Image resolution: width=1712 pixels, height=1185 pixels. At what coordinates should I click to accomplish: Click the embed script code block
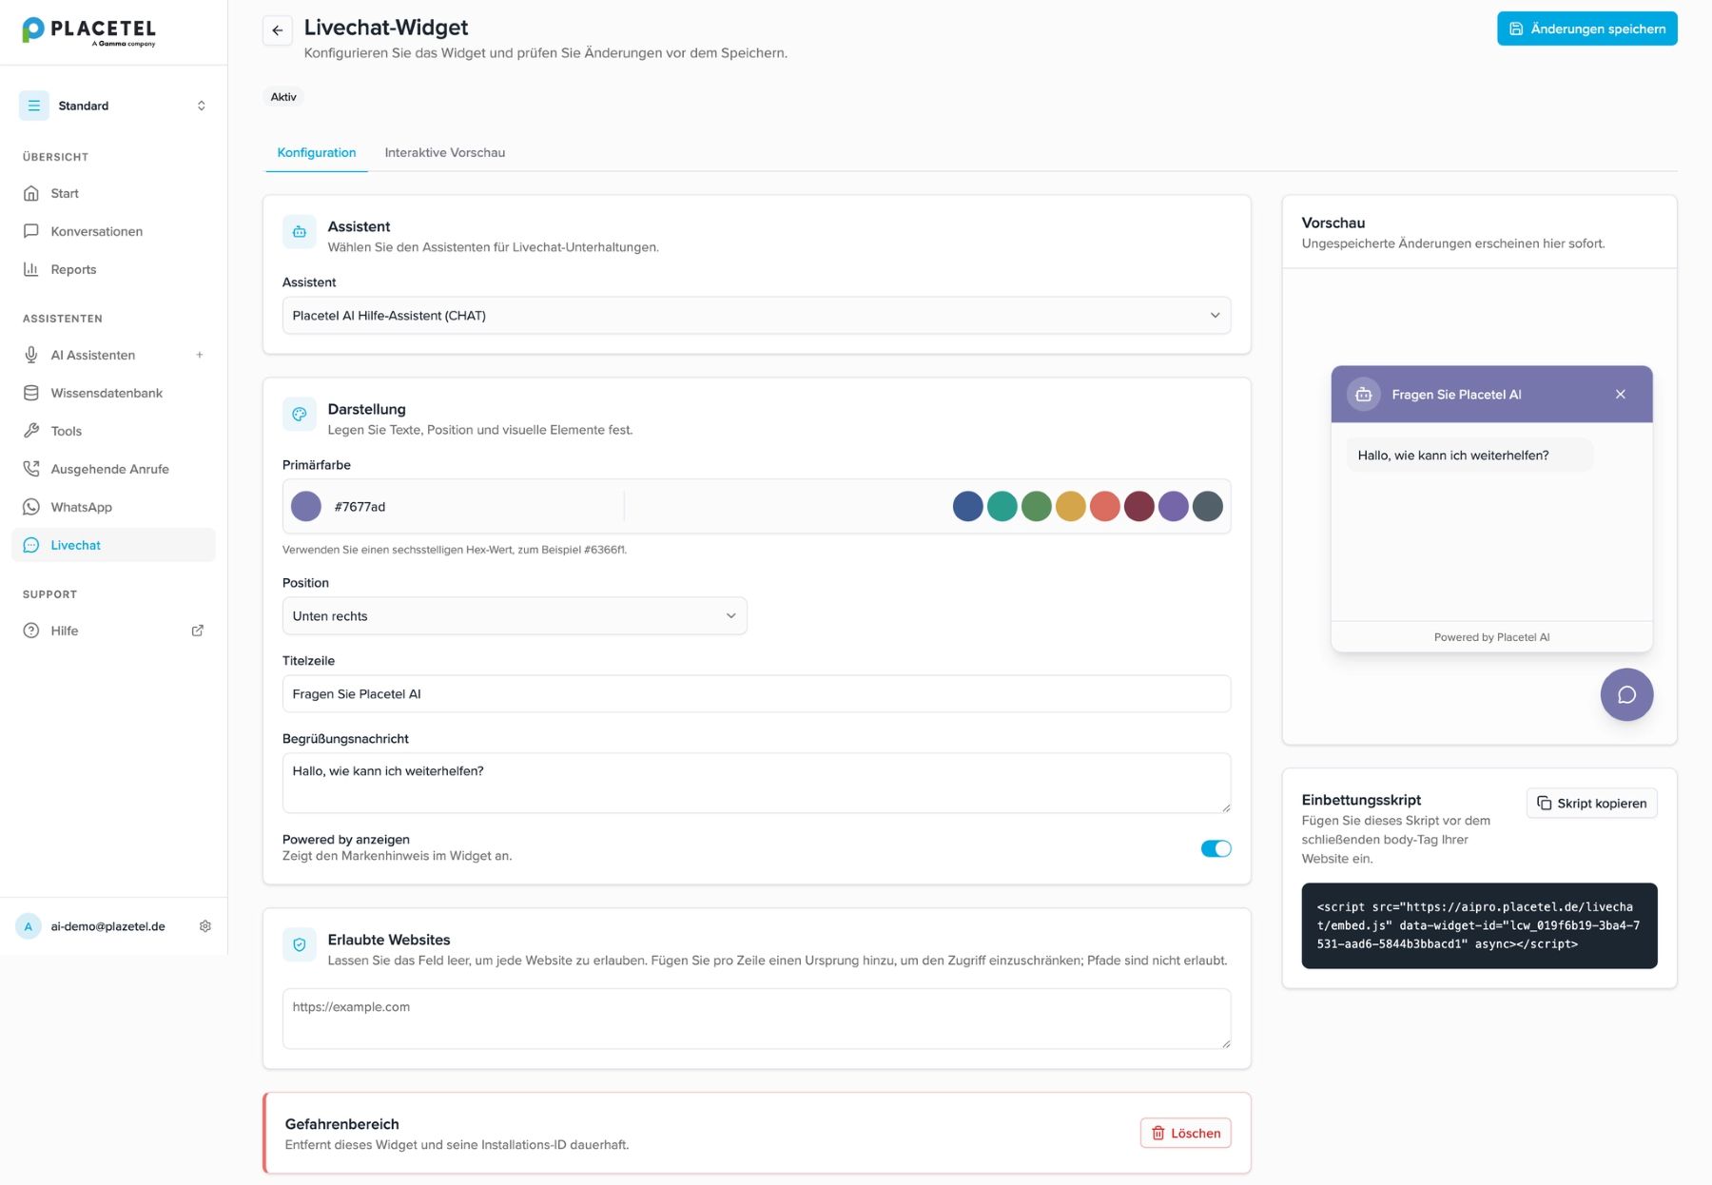coord(1480,926)
